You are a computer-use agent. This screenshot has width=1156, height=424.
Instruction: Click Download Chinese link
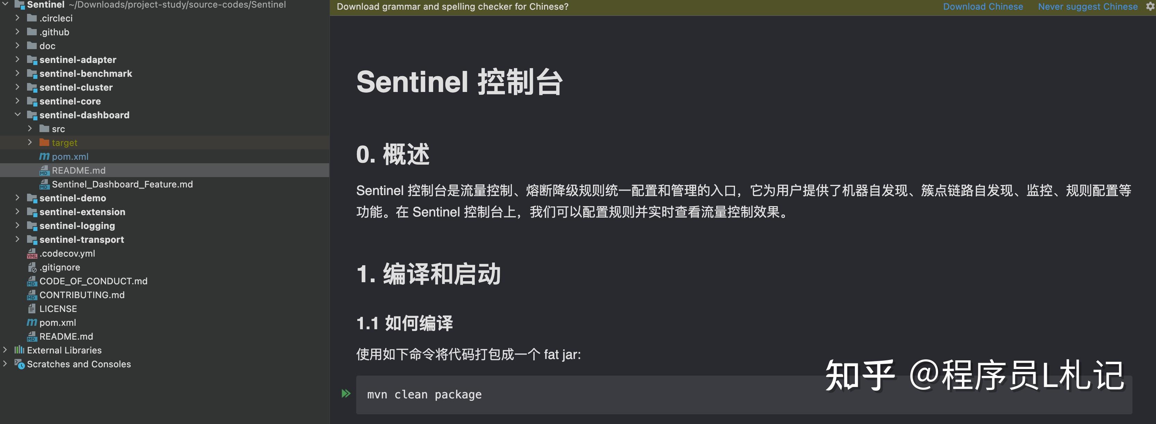pyautogui.click(x=983, y=6)
